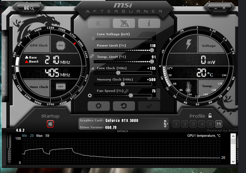
Task: Click the Power Limit value 110
Action: pos(153,46)
